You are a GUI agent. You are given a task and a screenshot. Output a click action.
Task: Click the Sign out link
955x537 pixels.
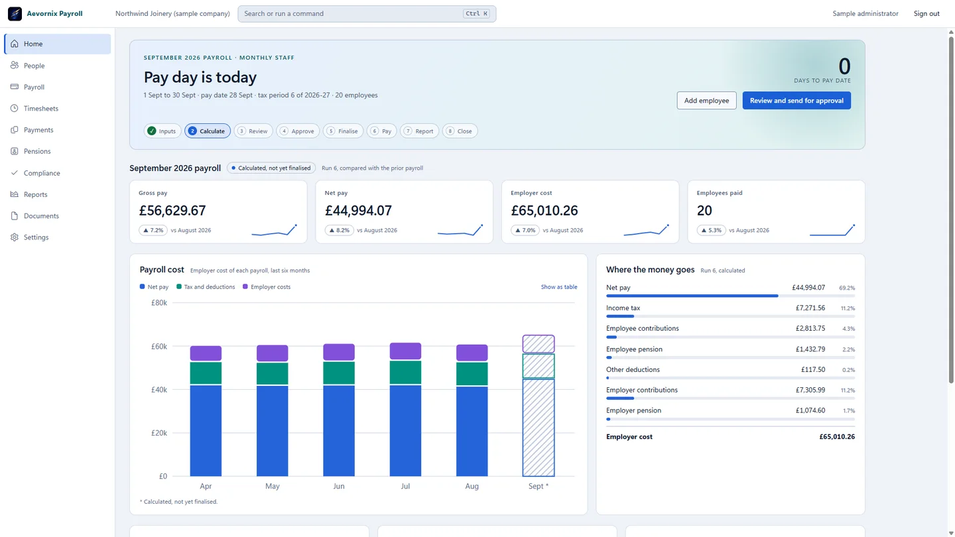pyautogui.click(x=926, y=13)
